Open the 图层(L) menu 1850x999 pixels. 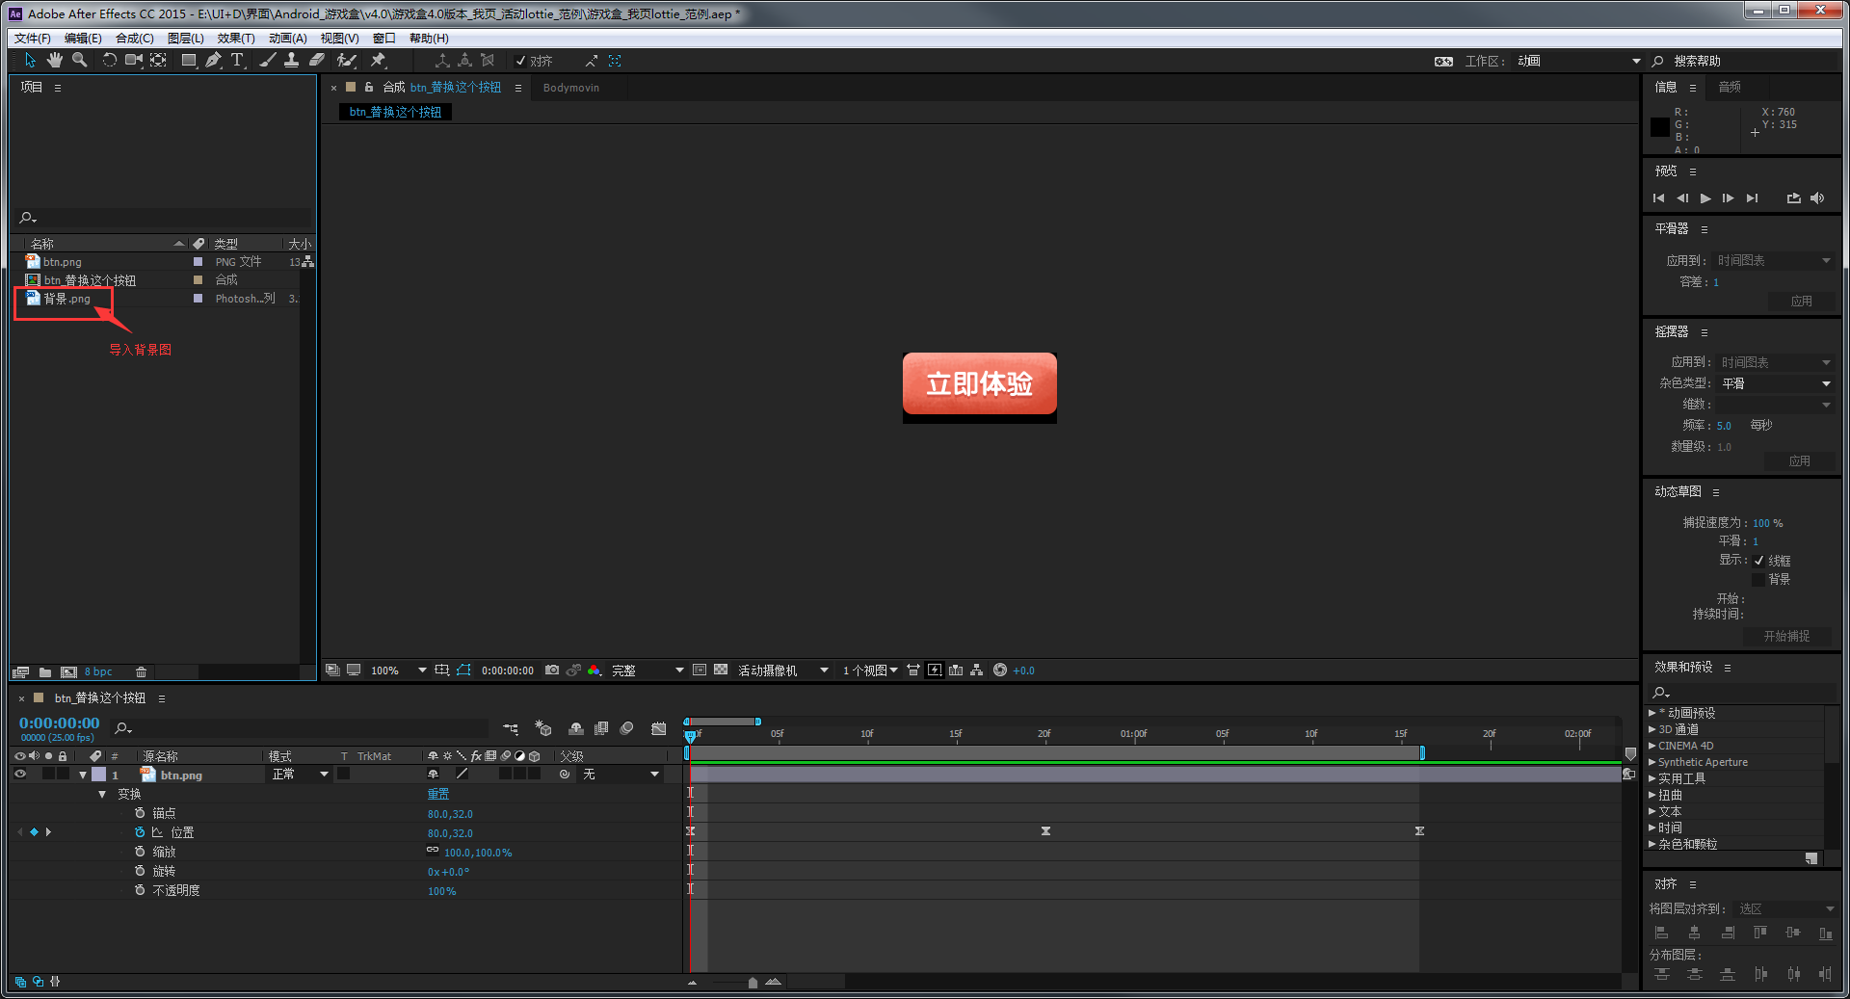(x=185, y=39)
